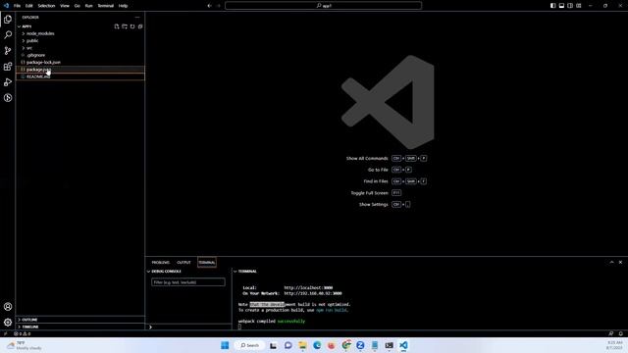The width and height of the screenshot is (628, 353).
Task: Open the Terminal menu
Action: pos(106,6)
